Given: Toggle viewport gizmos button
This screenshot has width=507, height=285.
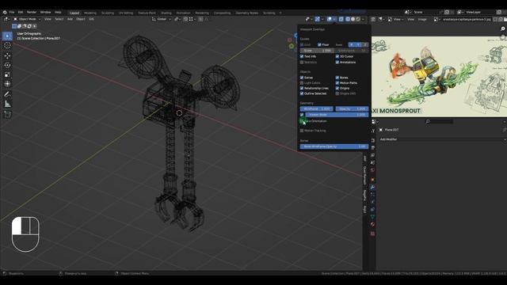Looking at the screenshot, I should (317, 19).
